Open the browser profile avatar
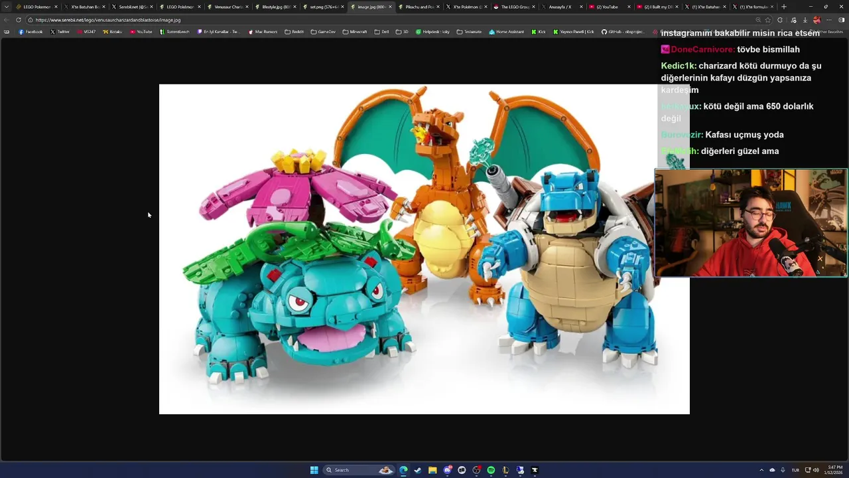Image resolution: width=849 pixels, height=478 pixels. 816,20
